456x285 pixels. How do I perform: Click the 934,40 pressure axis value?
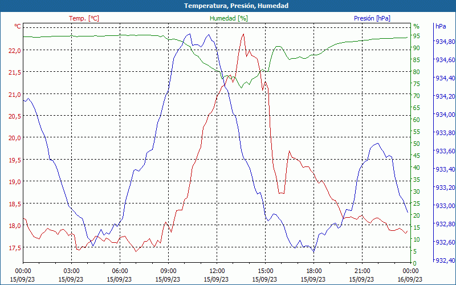coord(445,78)
